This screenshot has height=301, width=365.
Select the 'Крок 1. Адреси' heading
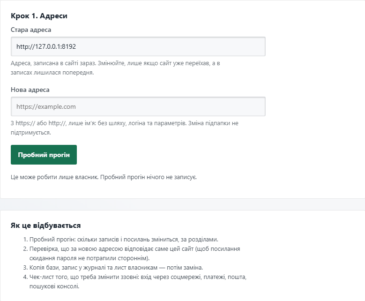coord(39,16)
